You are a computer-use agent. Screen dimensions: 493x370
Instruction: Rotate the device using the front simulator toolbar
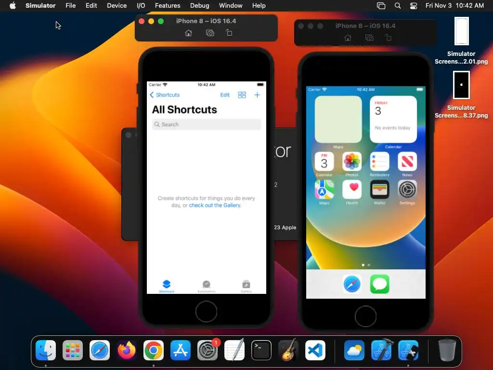[229, 33]
